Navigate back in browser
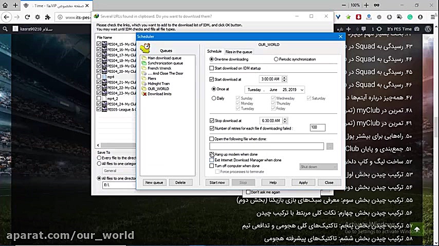Viewport: 439px width, 246px height. coord(6,17)
